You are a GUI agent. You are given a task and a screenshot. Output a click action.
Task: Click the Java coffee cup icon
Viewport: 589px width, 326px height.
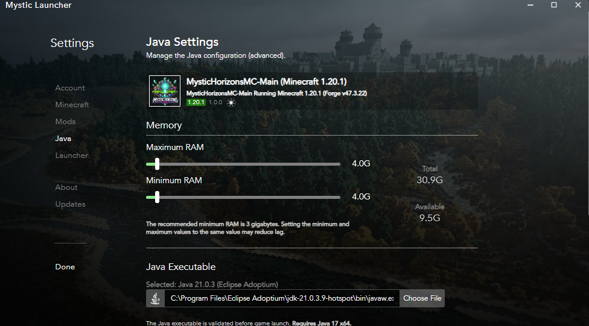point(156,298)
